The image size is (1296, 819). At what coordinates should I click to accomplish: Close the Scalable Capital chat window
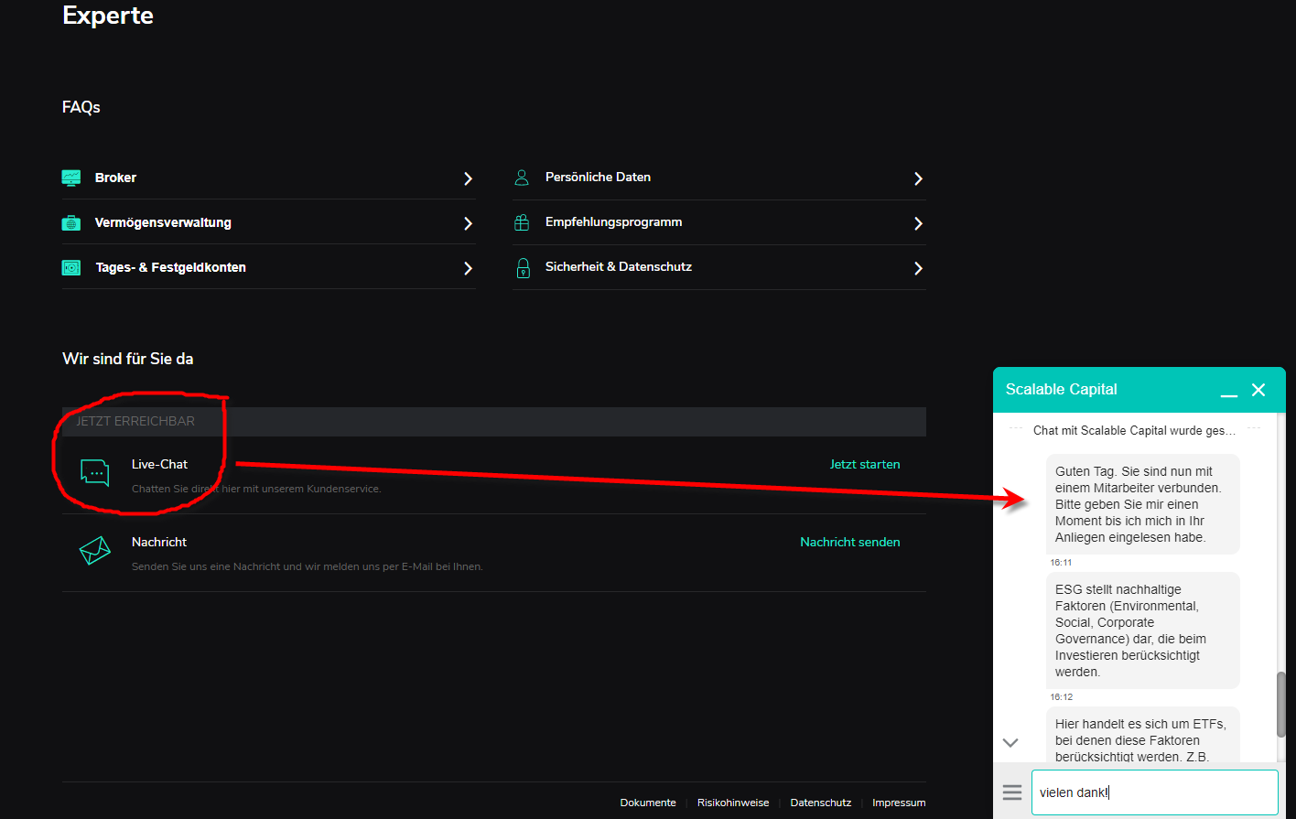[1258, 390]
